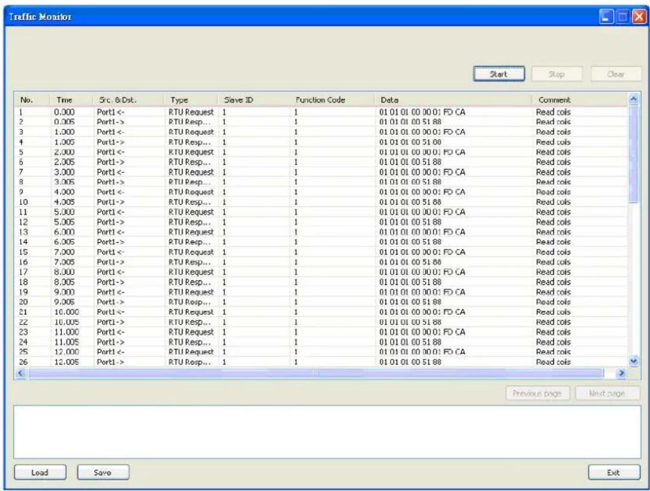
Task: Click the Start button
Action: coord(499,74)
